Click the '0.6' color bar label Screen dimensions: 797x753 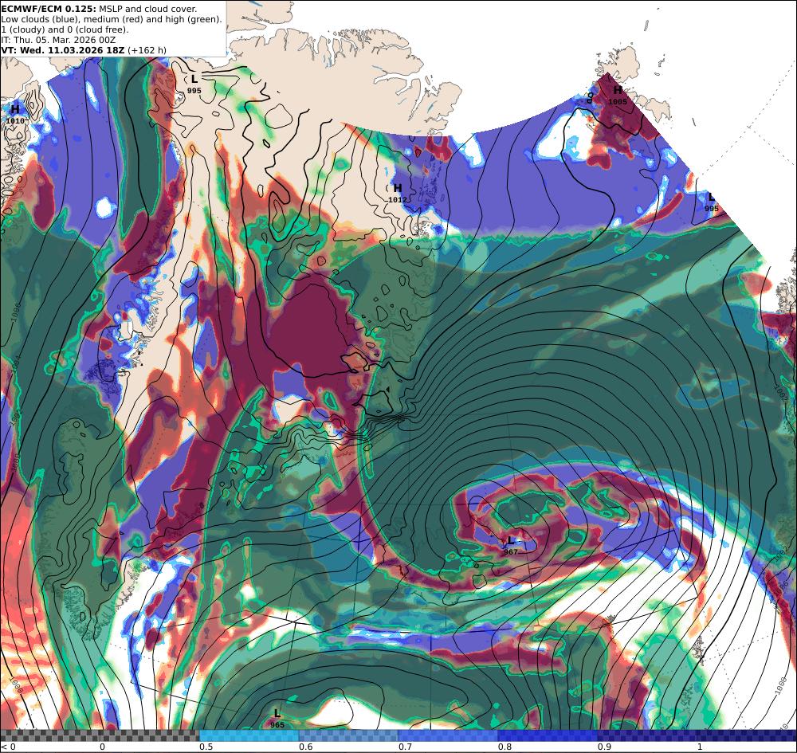click(x=305, y=747)
